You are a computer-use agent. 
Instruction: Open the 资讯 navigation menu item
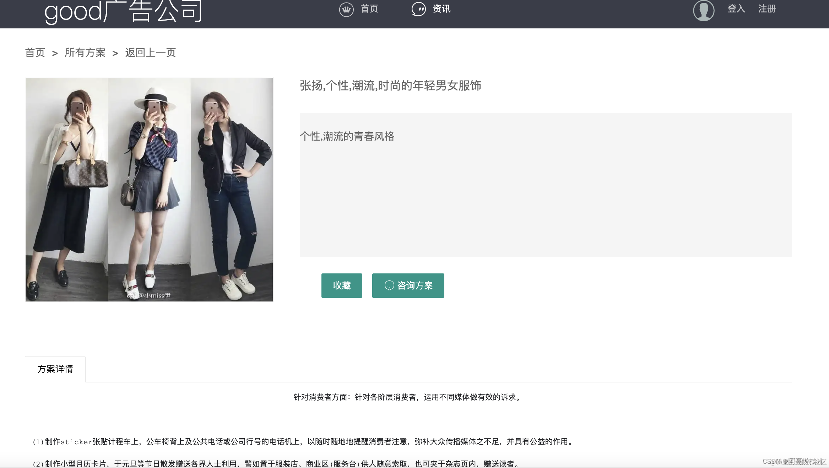click(x=441, y=9)
